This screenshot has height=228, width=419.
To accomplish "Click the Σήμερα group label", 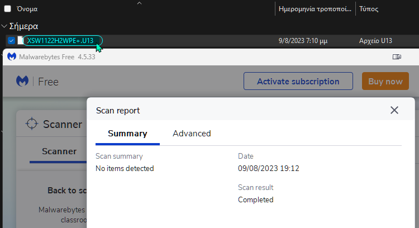I will click(23, 26).
